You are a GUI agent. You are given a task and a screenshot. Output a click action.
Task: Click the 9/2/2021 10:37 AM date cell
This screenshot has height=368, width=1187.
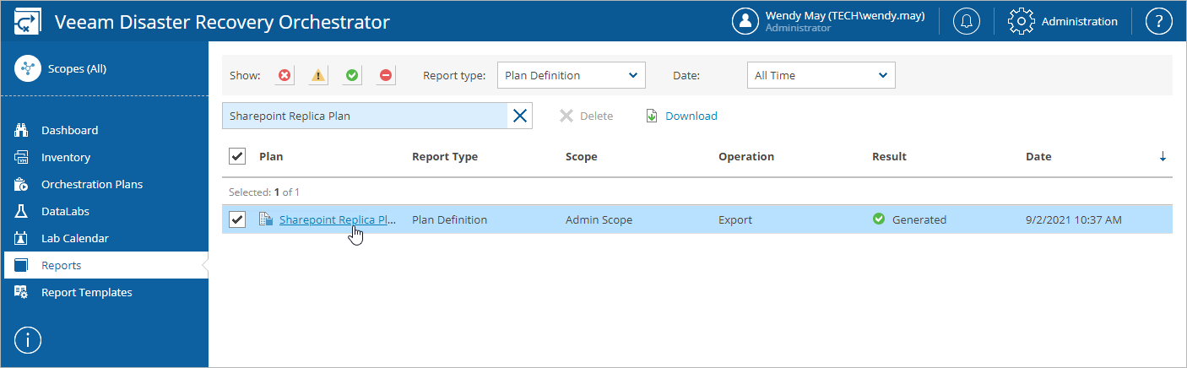1074,219
